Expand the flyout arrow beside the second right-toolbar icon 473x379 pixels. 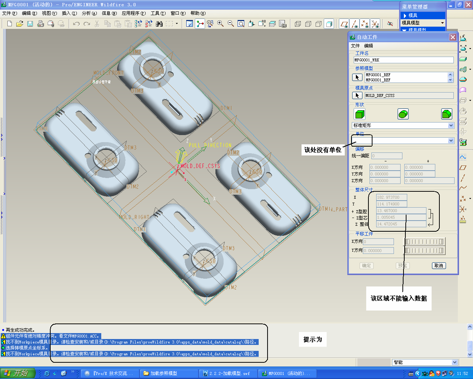pyautogui.click(x=470, y=48)
